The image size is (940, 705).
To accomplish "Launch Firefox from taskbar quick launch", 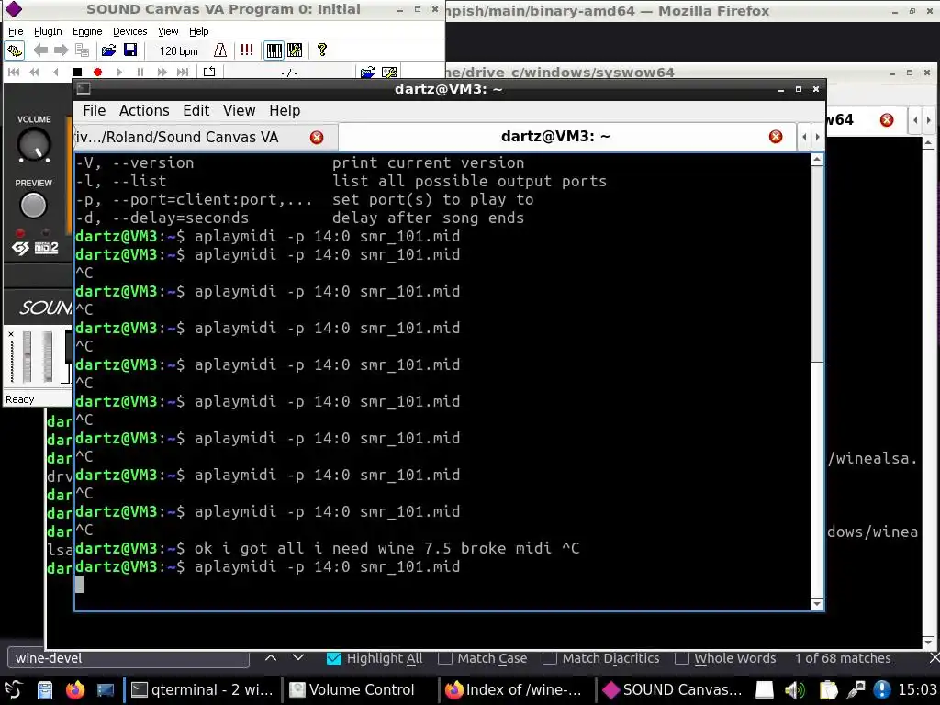I will pyautogui.click(x=75, y=690).
